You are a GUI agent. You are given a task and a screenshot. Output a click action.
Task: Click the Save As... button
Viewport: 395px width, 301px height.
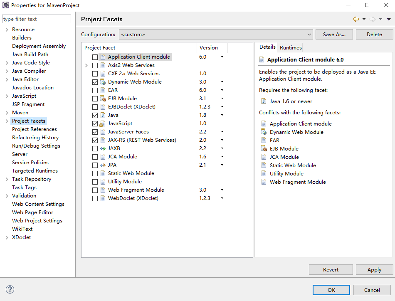click(x=334, y=35)
